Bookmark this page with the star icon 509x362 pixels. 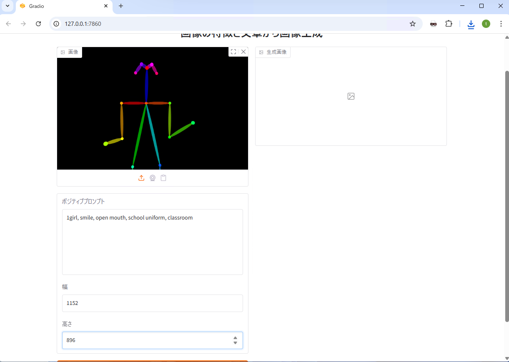point(413,24)
